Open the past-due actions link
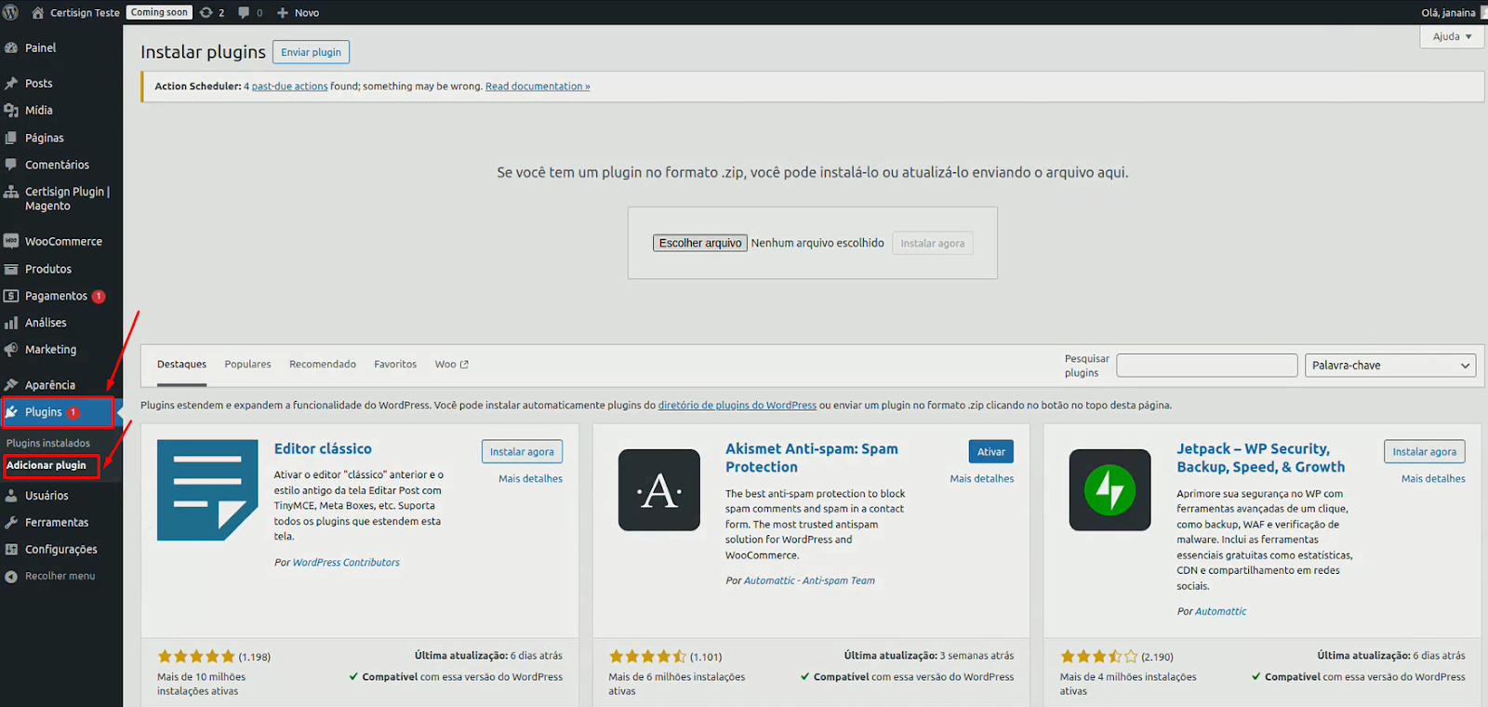1488x707 pixels. pyautogui.click(x=289, y=87)
